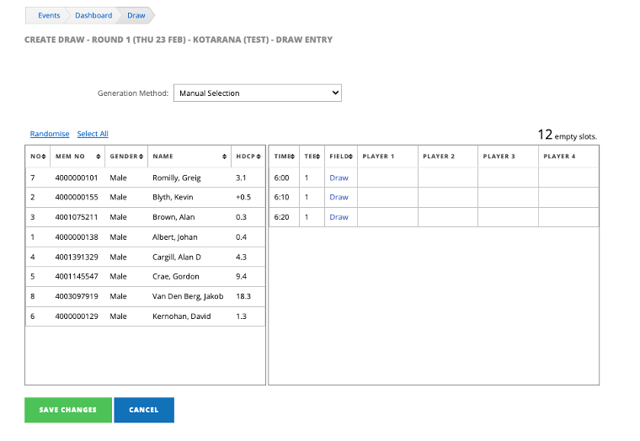The width and height of the screenshot is (640, 441).
Task: Open the Generation Method dropdown
Action: tap(258, 93)
